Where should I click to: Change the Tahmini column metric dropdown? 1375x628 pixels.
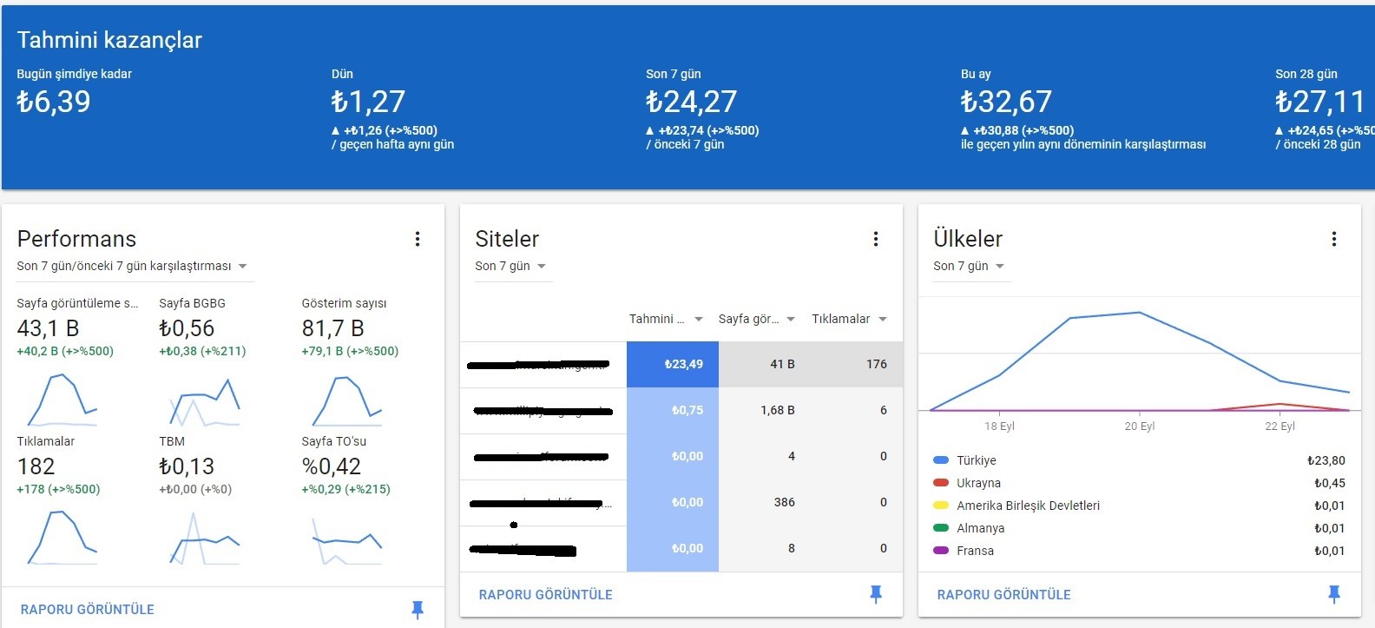pyautogui.click(x=666, y=319)
